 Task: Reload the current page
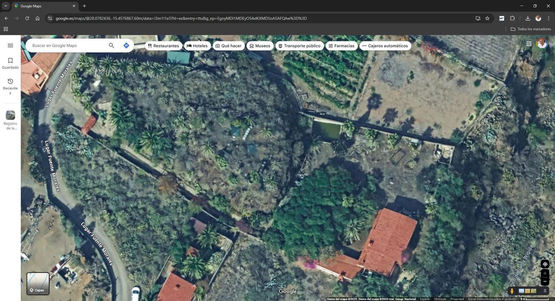pos(27,18)
